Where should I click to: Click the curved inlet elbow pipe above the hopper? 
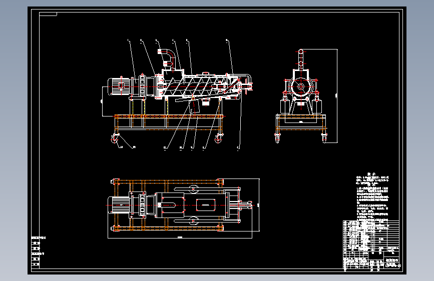166,58
